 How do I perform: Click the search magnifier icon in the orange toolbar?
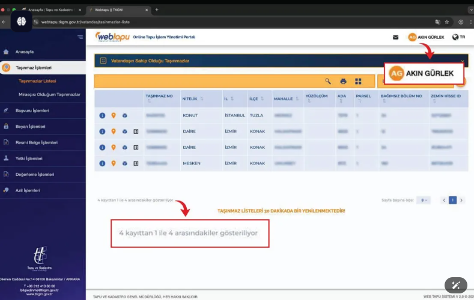pyautogui.click(x=328, y=81)
